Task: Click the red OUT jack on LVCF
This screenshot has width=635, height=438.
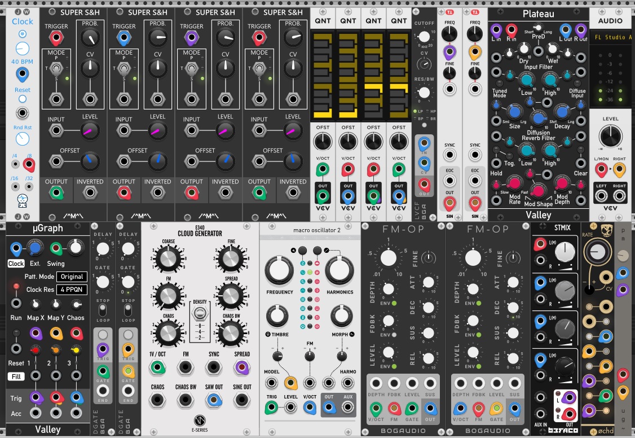Action: [x=424, y=185]
